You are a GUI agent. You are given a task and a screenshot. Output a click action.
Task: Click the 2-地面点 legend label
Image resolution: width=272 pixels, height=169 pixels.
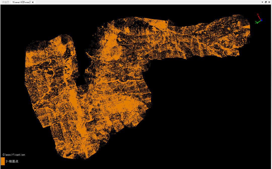pyautogui.click(x=12, y=161)
